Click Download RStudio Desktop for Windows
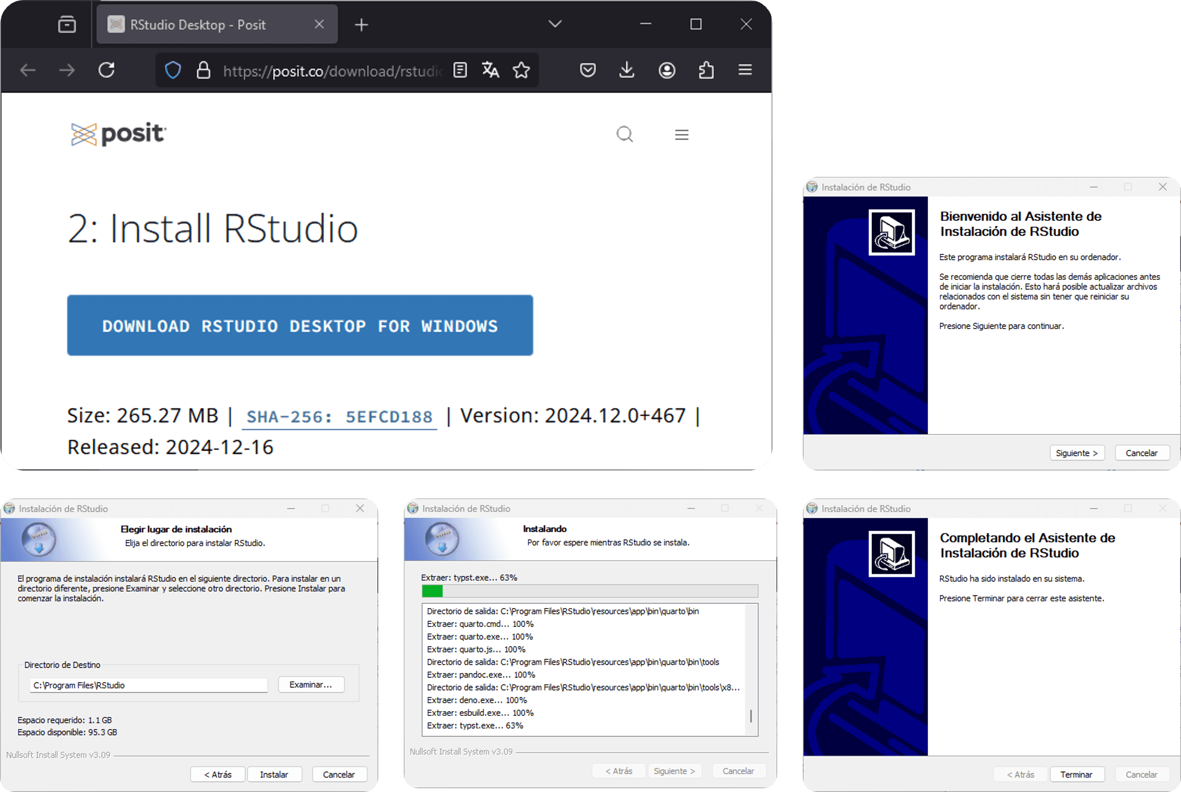 coord(300,325)
